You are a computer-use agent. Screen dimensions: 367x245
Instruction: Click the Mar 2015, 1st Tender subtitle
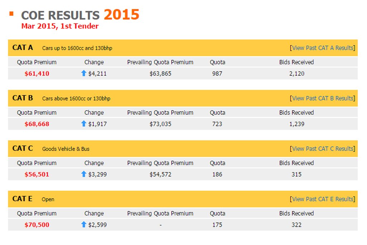tap(60, 26)
